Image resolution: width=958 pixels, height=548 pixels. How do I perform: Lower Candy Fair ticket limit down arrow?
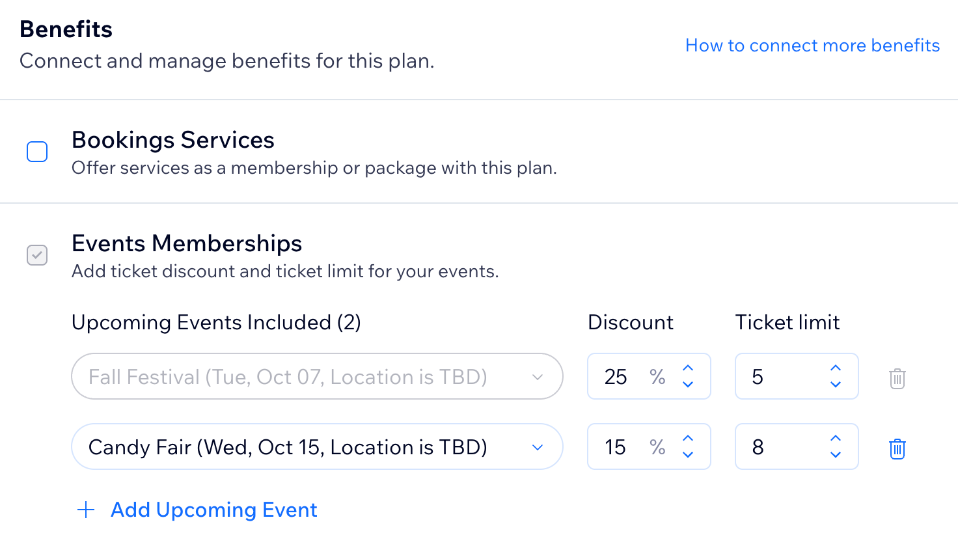836,455
